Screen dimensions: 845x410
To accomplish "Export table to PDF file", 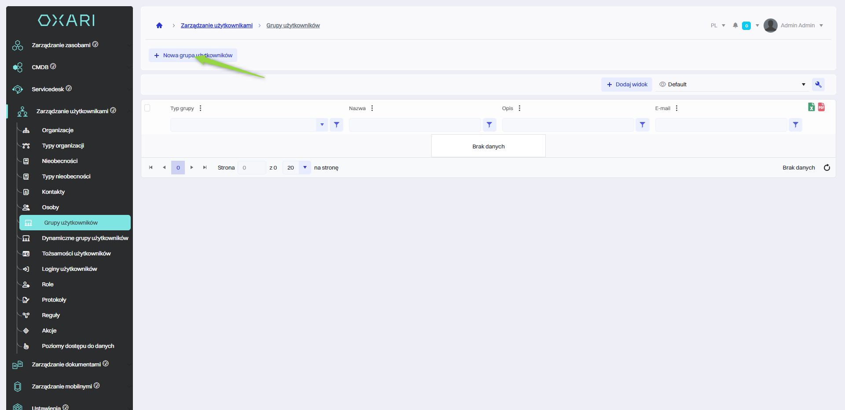I will click(x=821, y=107).
